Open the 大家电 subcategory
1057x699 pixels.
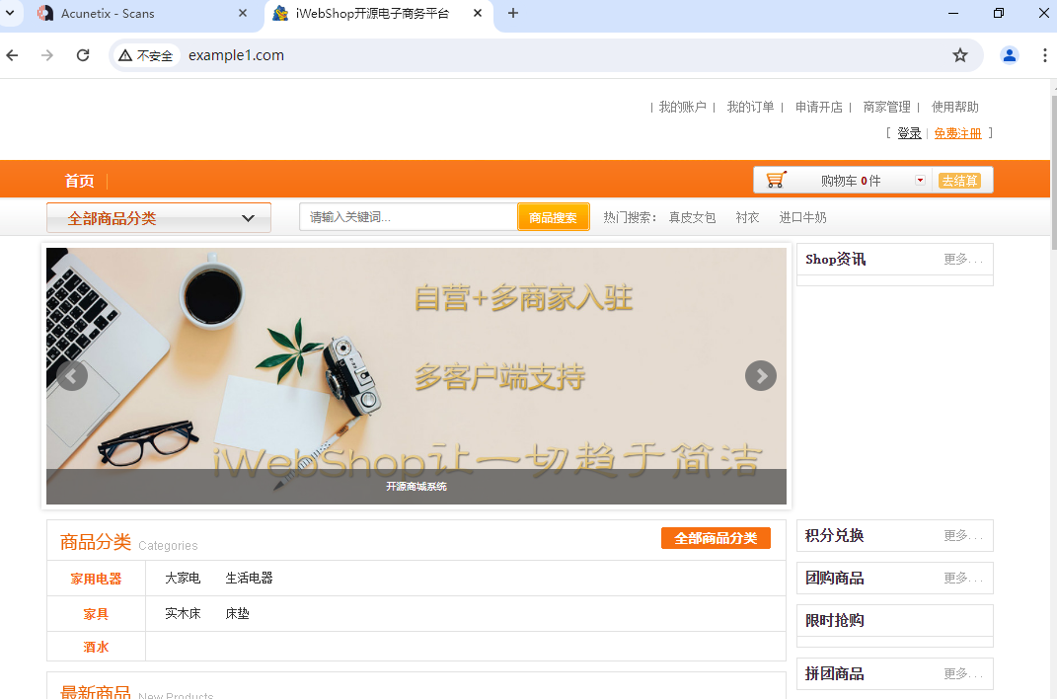coord(183,579)
